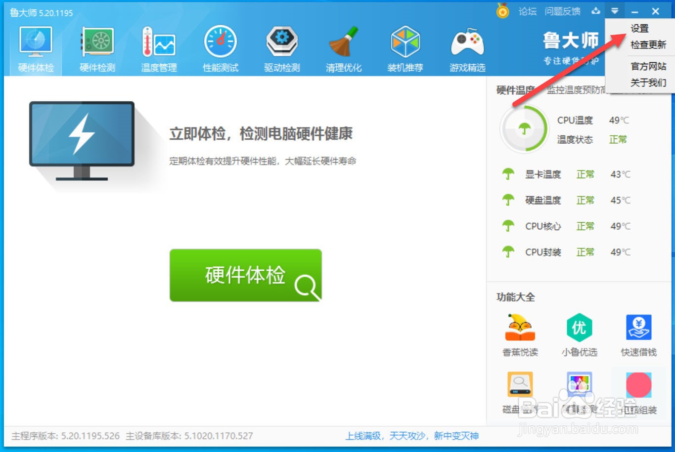675x452 pixels.
Task: Select 检查更新 from the dropdown menu
Action: (648, 45)
